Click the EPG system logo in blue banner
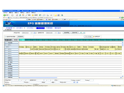The width and height of the screenshot is (124, 93). point(8,24)
